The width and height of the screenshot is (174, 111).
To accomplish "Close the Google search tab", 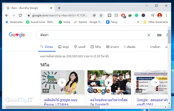I will coord(51,8).
